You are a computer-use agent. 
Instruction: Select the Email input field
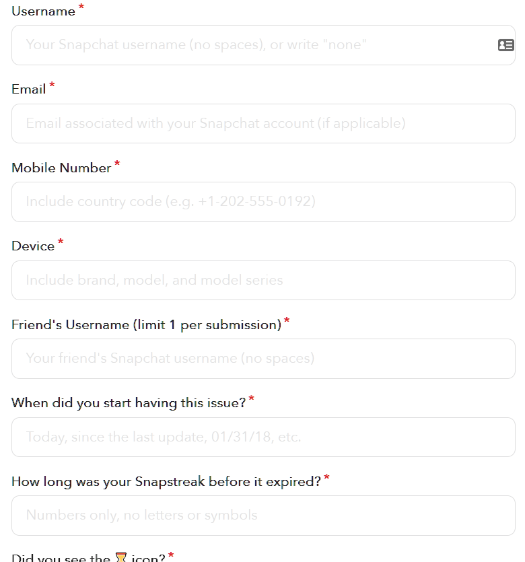263,124
